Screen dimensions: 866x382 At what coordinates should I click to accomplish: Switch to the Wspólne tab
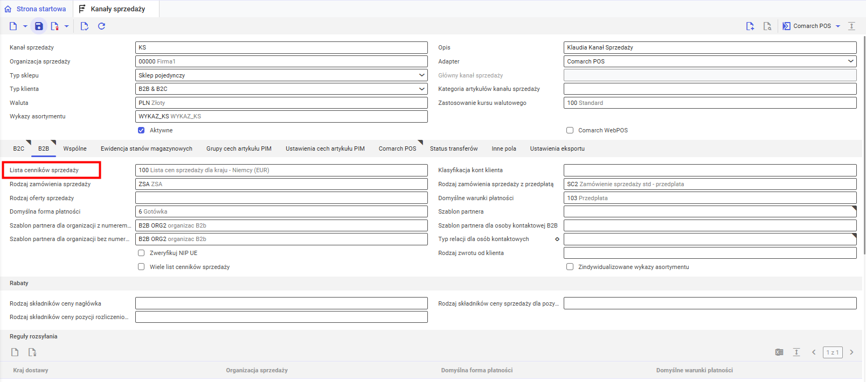point(75,148)
